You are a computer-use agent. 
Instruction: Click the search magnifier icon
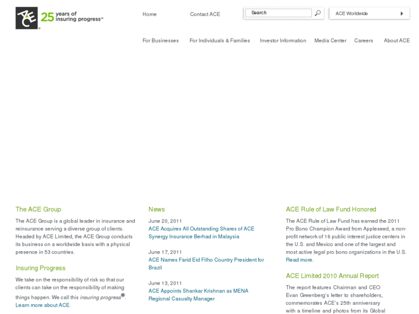pos(318,13)
